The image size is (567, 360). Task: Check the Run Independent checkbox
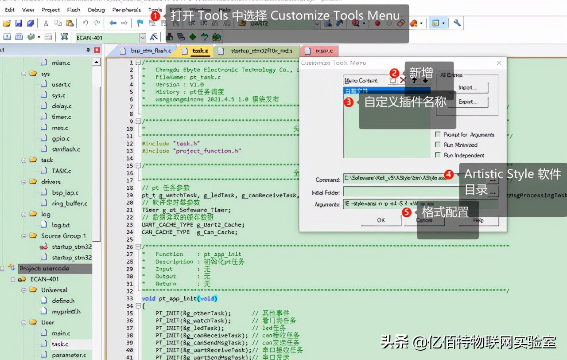coord(438,155)
